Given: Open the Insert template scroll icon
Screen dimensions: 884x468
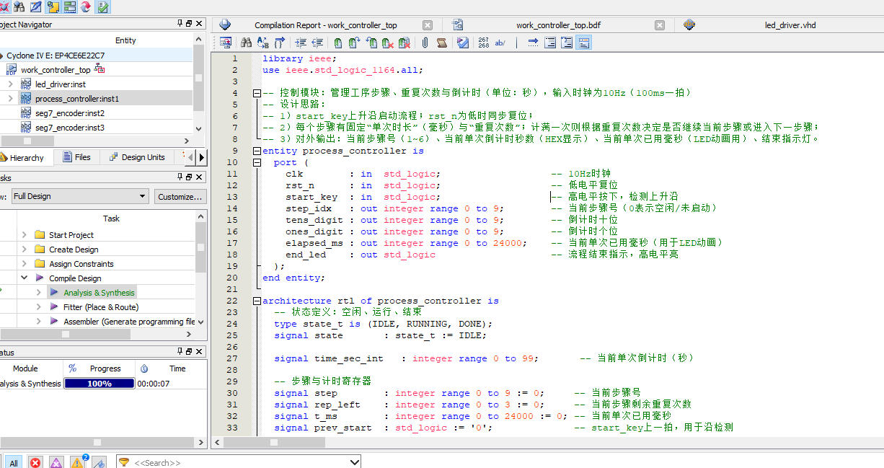Looking at the screenshot, I should click(x=442, y=43).
